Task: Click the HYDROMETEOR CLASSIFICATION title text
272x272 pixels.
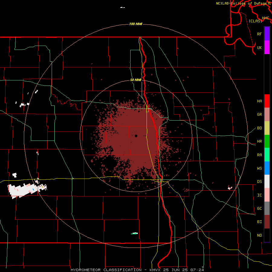Action: [106, 270]
